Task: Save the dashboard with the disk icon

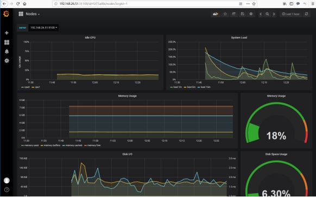Action: [243, 14]
